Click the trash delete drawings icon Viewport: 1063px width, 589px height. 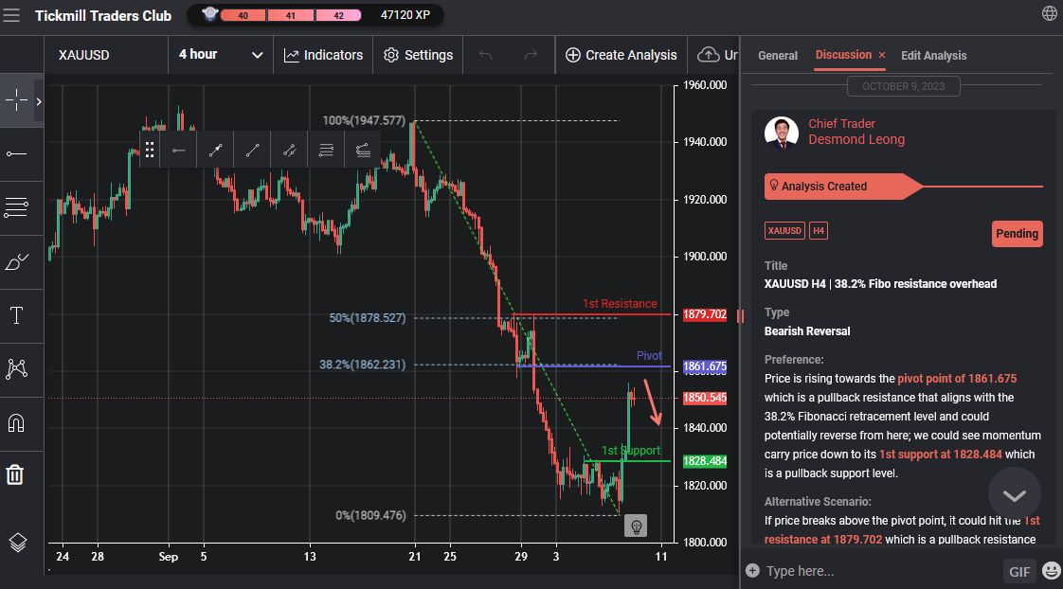point(15,474)
